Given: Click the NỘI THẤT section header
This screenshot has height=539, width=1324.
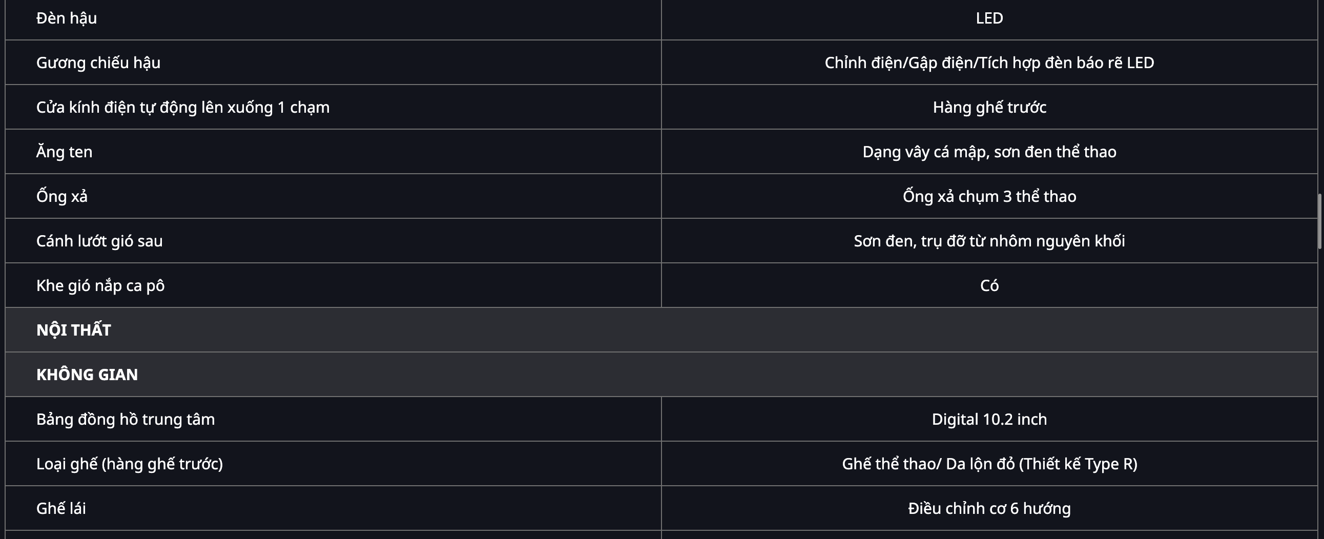Looking at the screenshot, I should tap(73, 330).
